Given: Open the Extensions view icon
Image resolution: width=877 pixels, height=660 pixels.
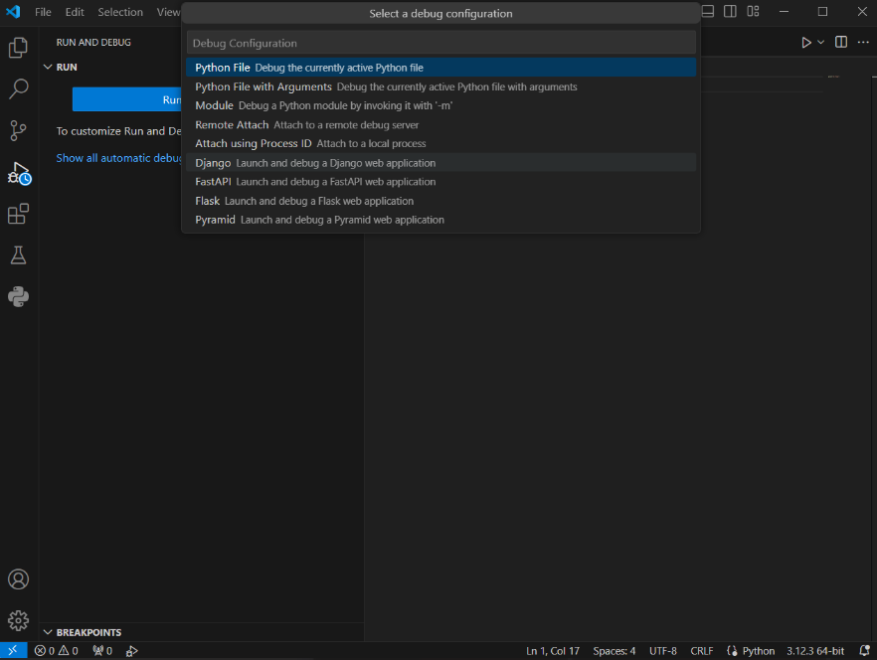Looking at the screenshot, I should [x=18, y=214].
